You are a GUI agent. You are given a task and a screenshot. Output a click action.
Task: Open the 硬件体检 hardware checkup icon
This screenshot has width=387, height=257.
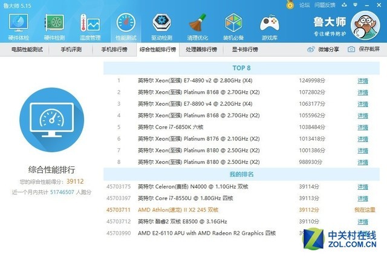(x=19, y=27)
